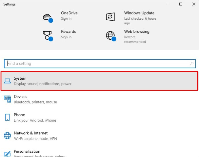The height and width of the screenshot is (157, 199).
Task: Click Restore recommended under Web browsing
Action: 135,39
